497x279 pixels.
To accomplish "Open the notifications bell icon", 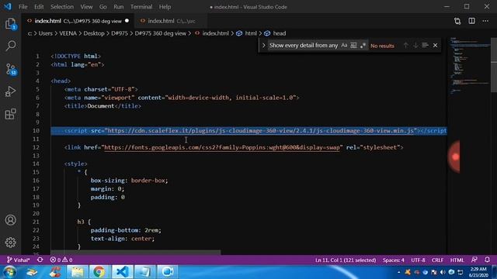I will tap(487, 260).
